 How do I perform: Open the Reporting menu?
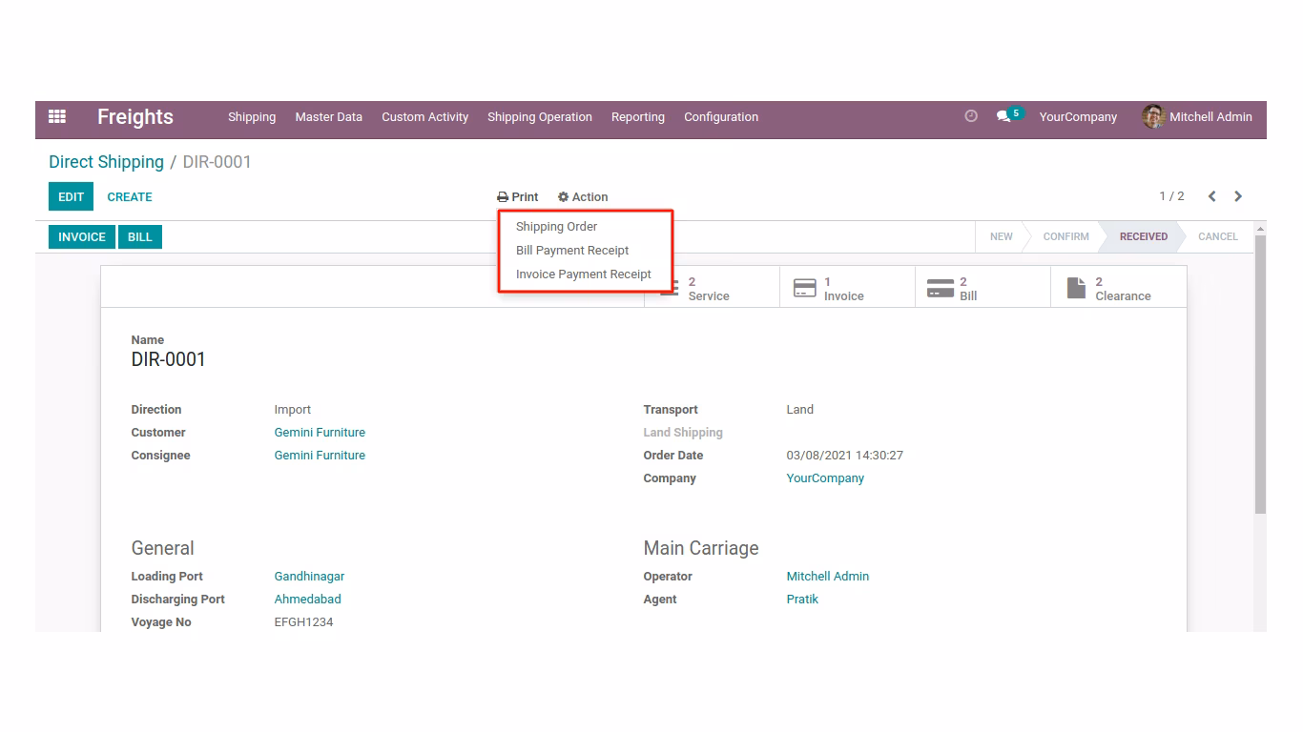[638, 117]
